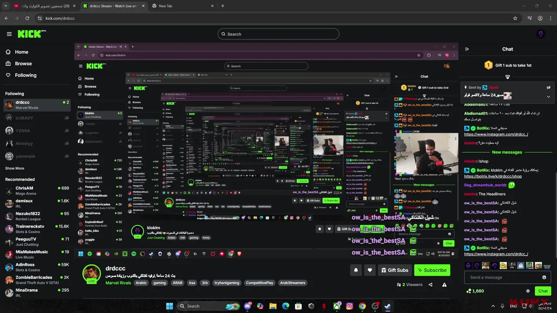
Task: Open the drdccc channel in Following list
Action: point(37,105)
